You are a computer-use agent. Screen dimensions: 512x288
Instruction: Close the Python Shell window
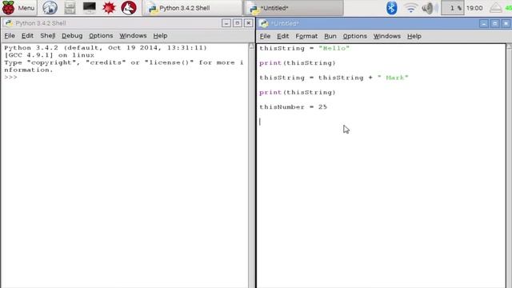[249, 23]
